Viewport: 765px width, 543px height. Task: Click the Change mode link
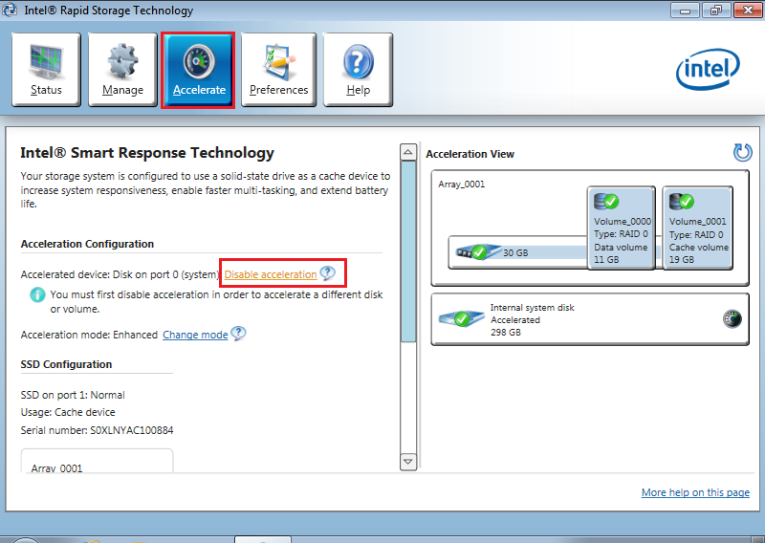point(195,335)
